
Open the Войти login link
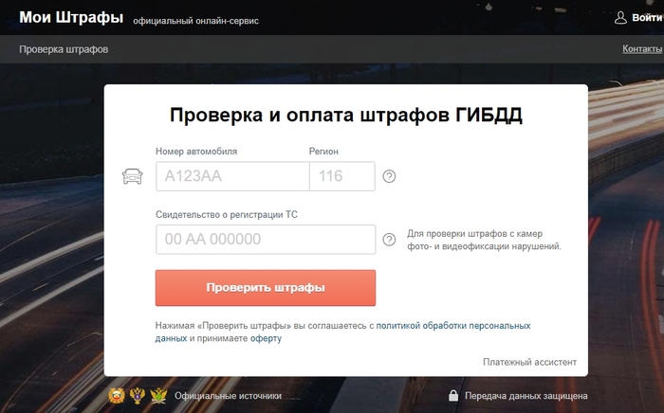tap(647, 18)
